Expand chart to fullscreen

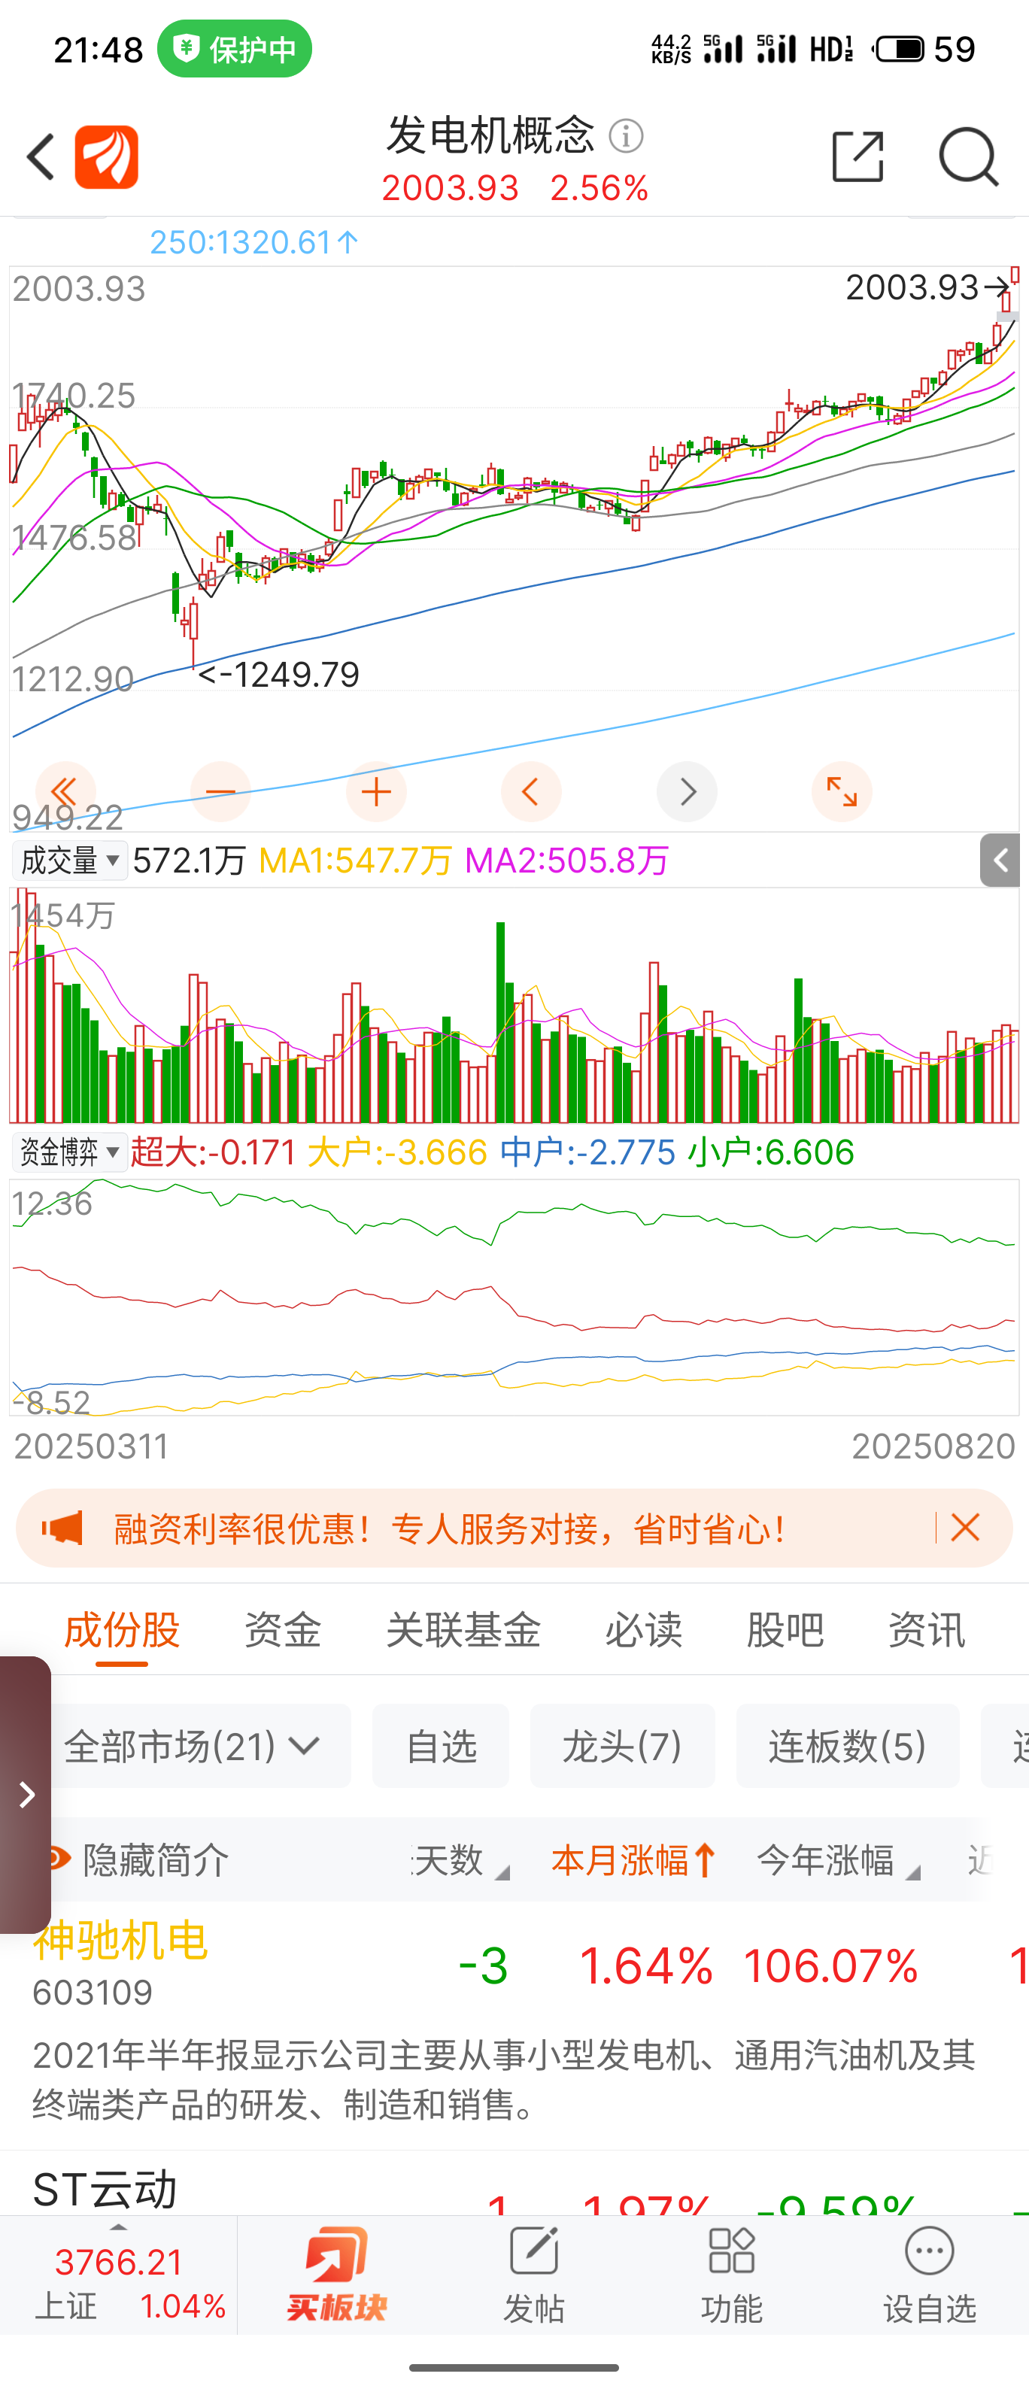pos(842,792)
